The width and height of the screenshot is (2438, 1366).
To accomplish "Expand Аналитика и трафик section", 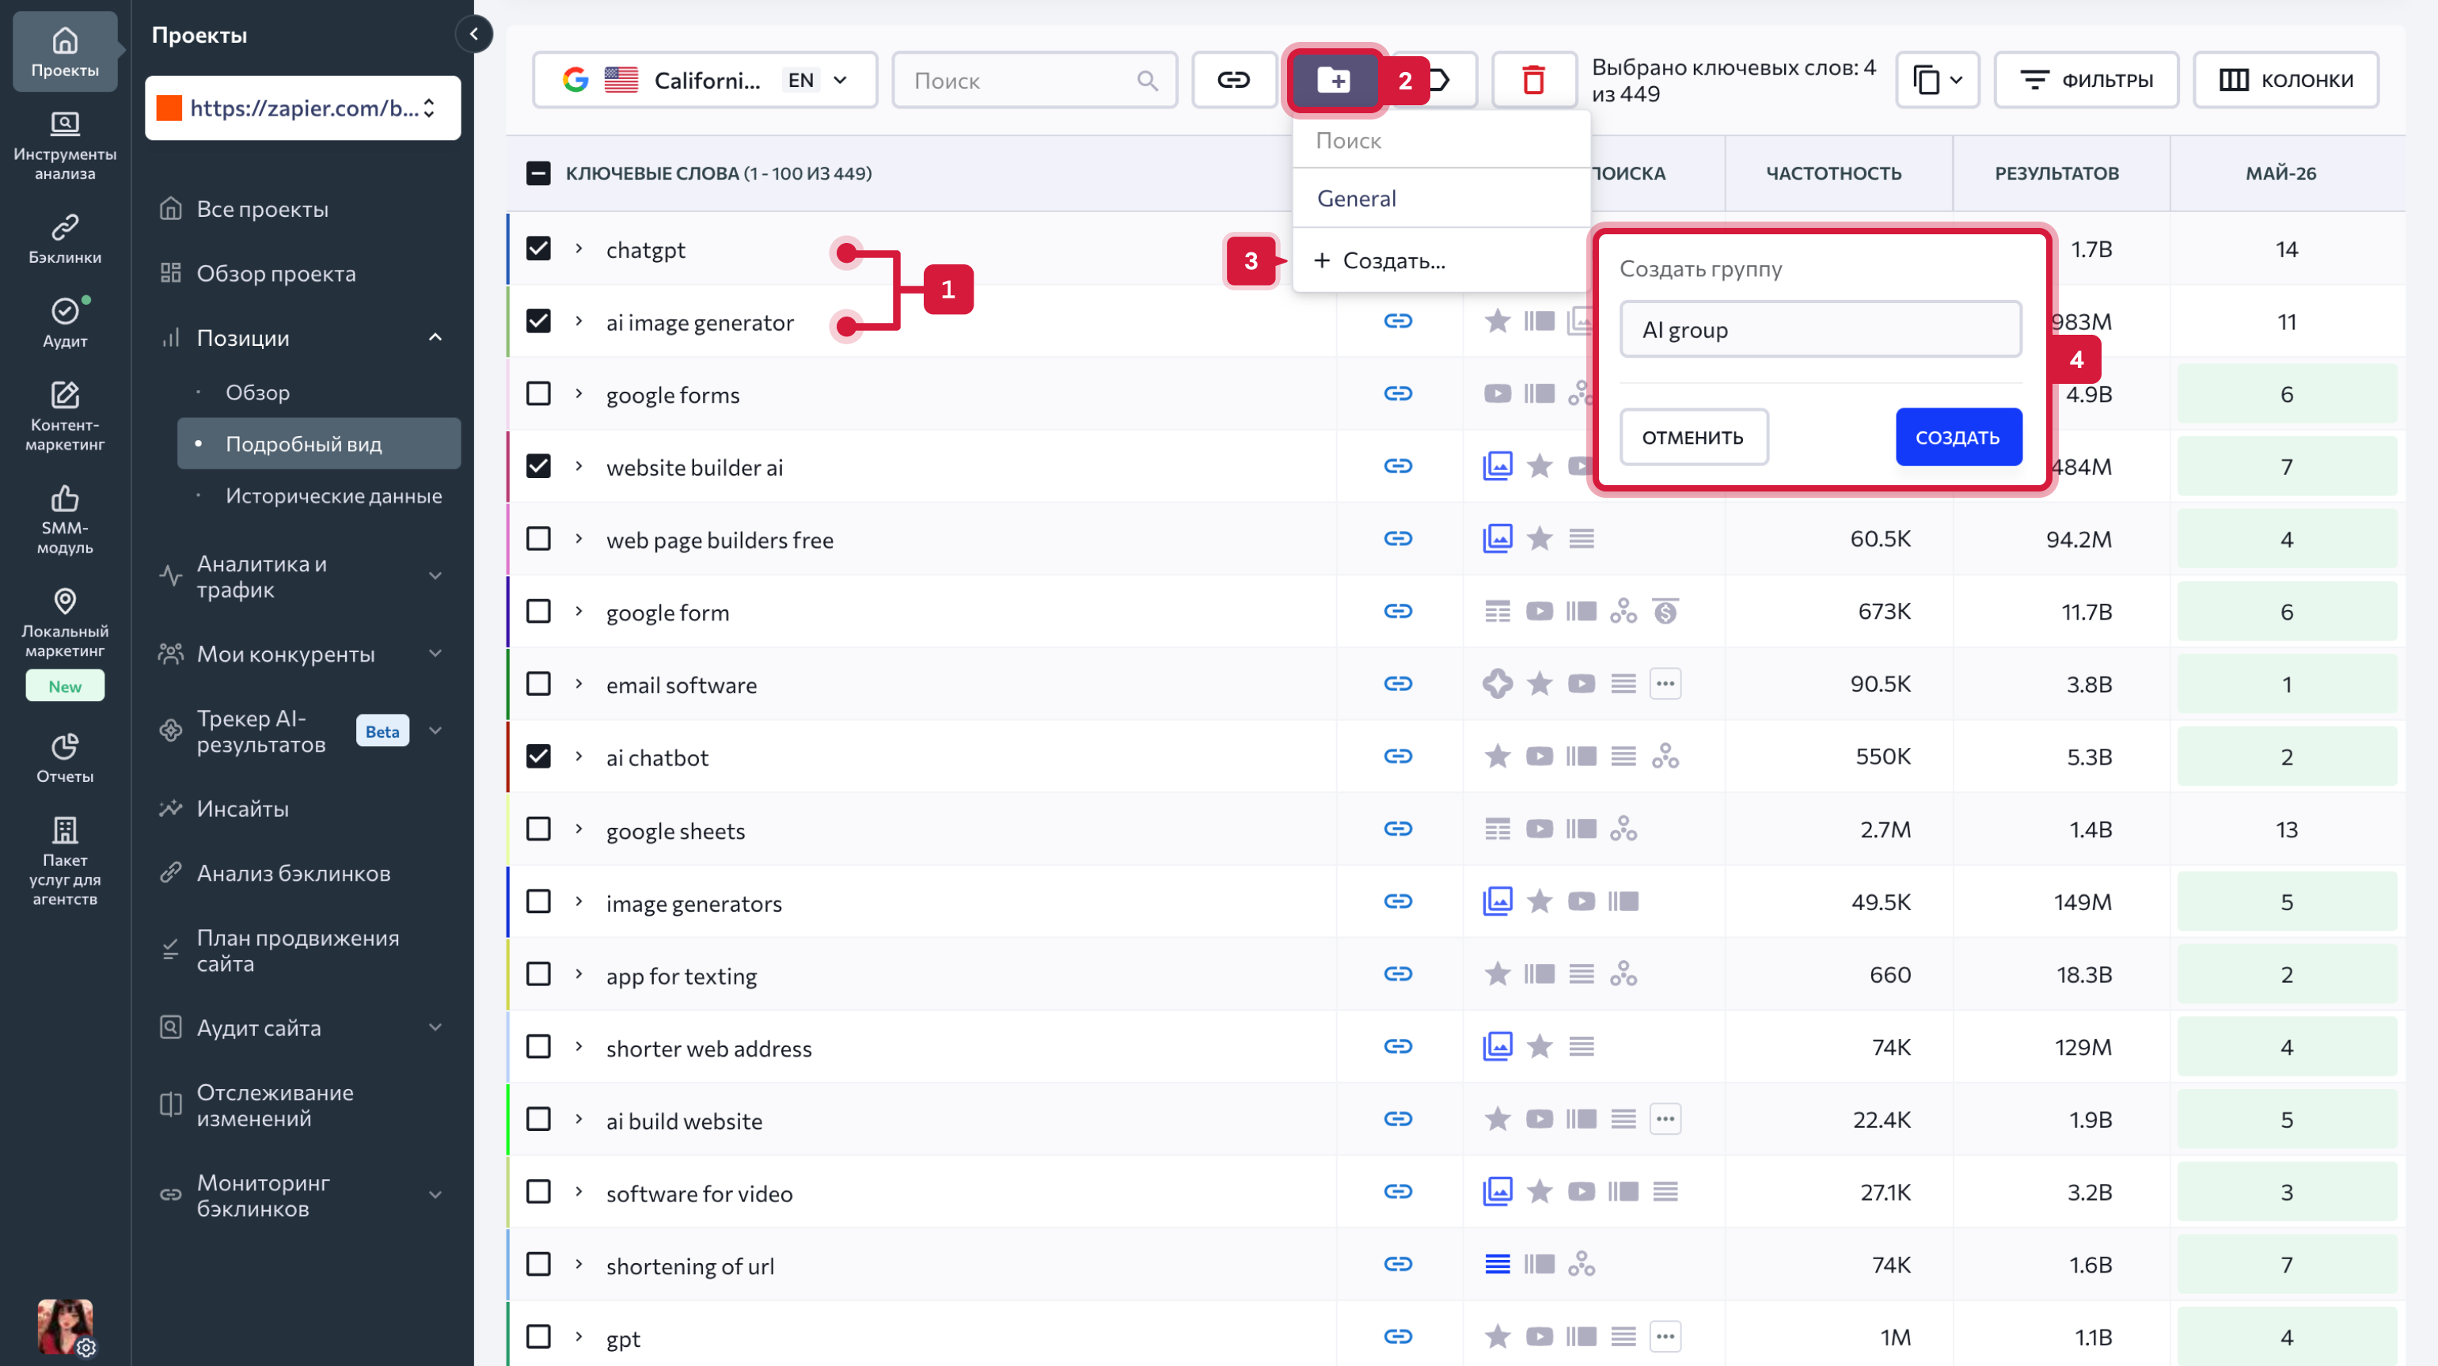I will coord(435,576).
